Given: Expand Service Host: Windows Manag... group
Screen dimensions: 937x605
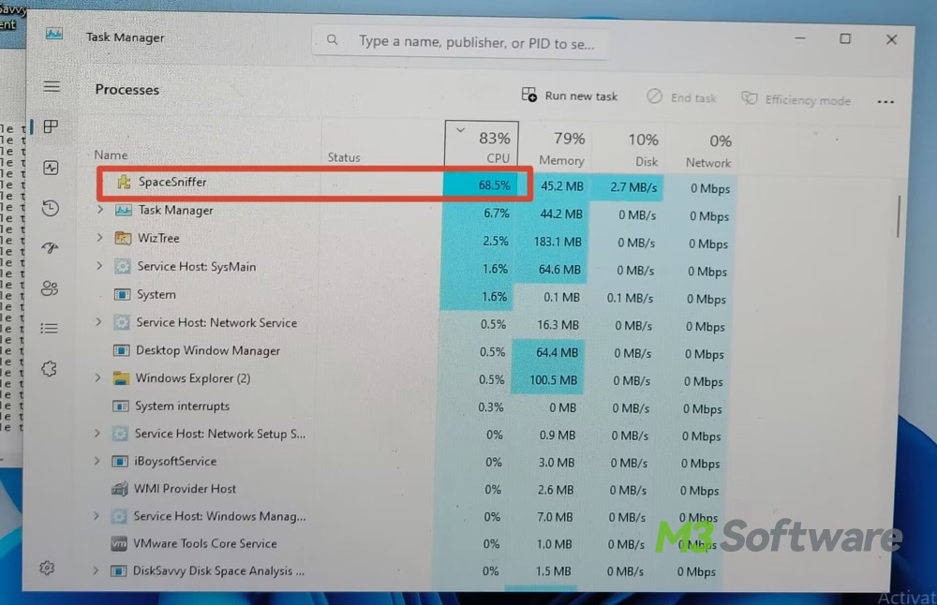Looking at the screenshot, I should click(97, 515).
